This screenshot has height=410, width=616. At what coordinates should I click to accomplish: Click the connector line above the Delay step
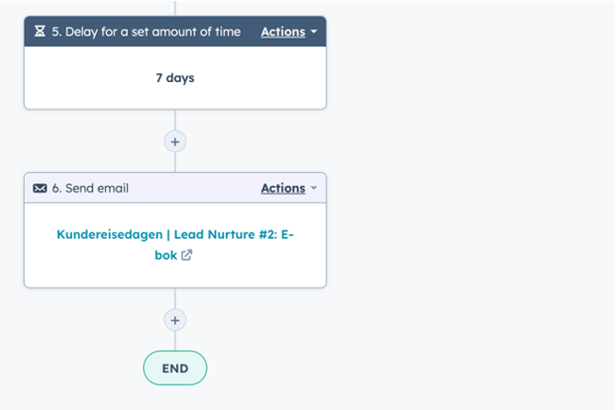[175, 8]
